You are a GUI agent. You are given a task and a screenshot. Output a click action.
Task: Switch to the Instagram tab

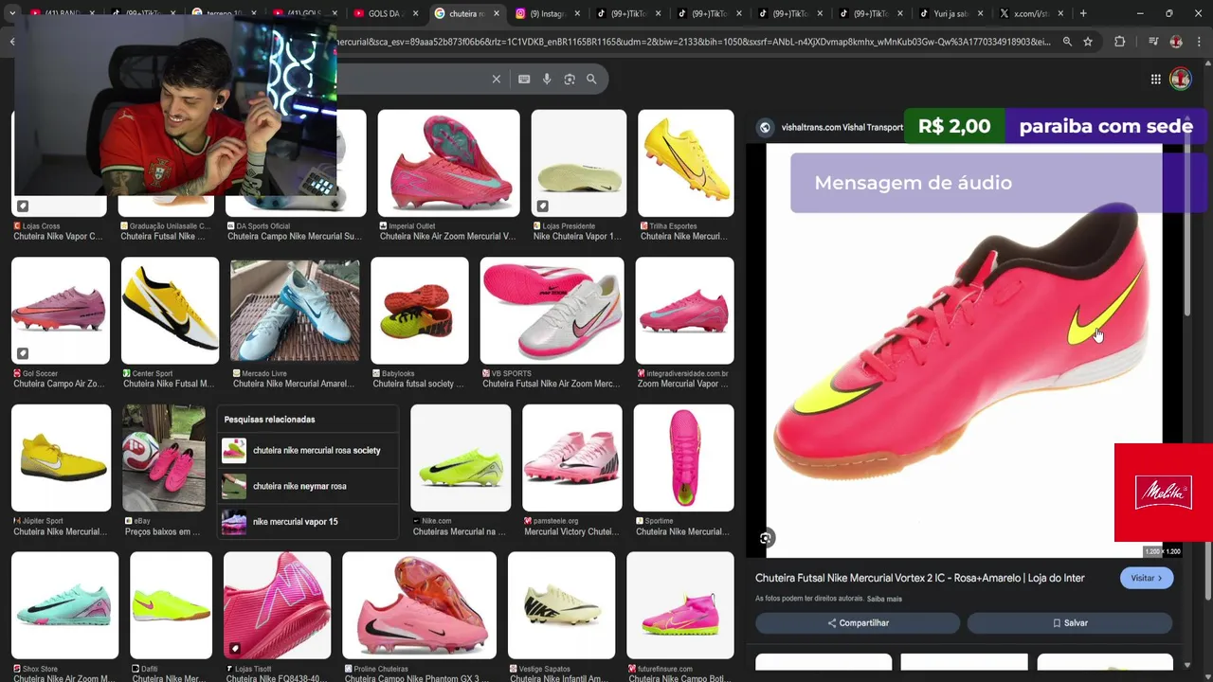tap(548, 13)
